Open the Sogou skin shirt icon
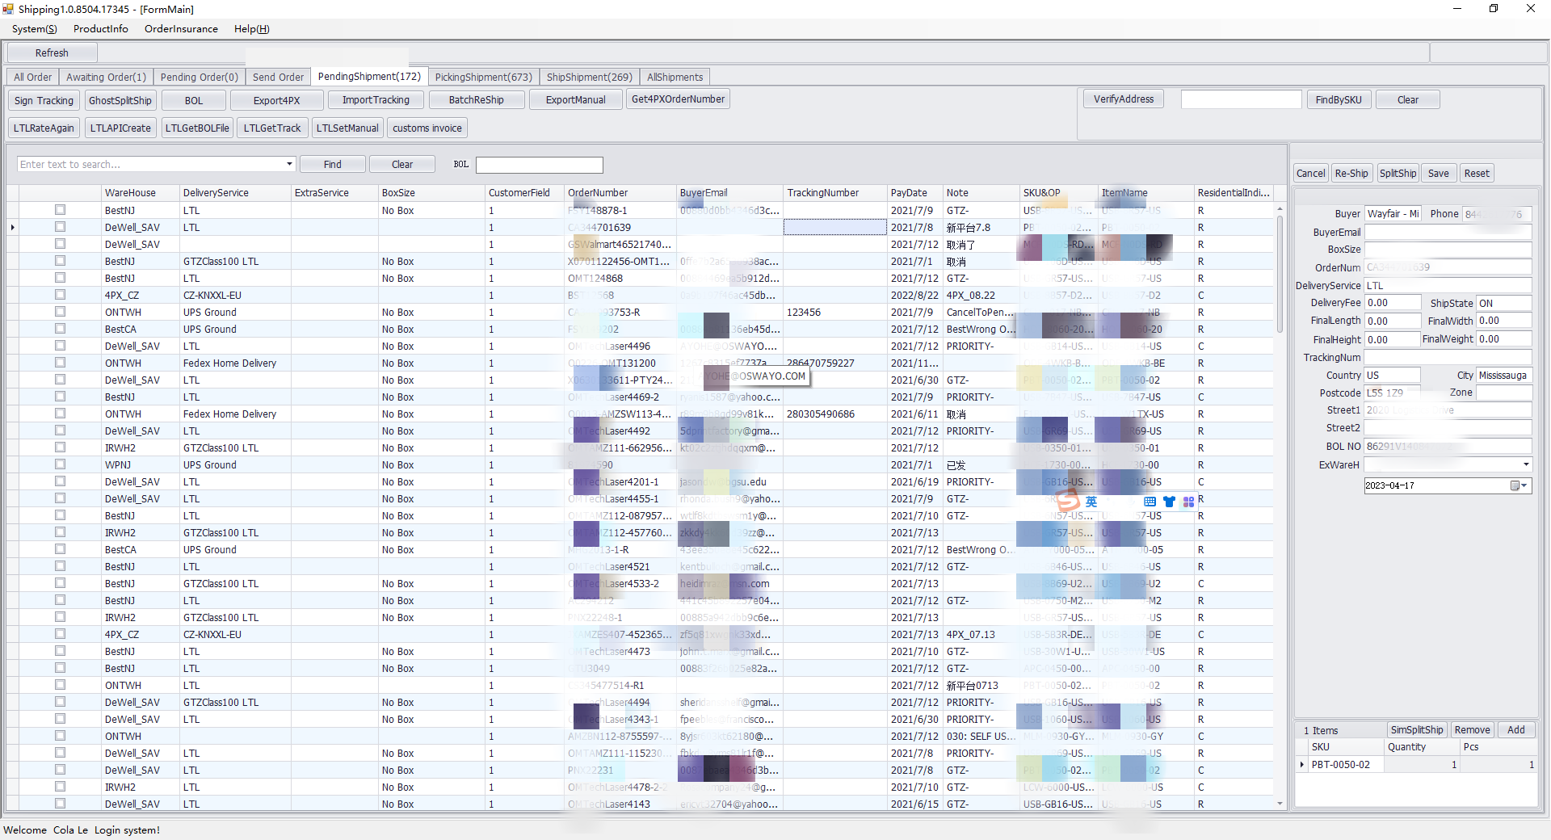This screenshot has height=840, width=1551. 1169,502
